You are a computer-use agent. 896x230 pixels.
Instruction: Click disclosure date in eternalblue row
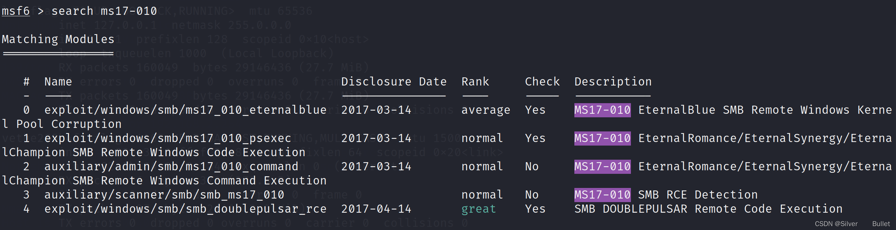(376, 110)
